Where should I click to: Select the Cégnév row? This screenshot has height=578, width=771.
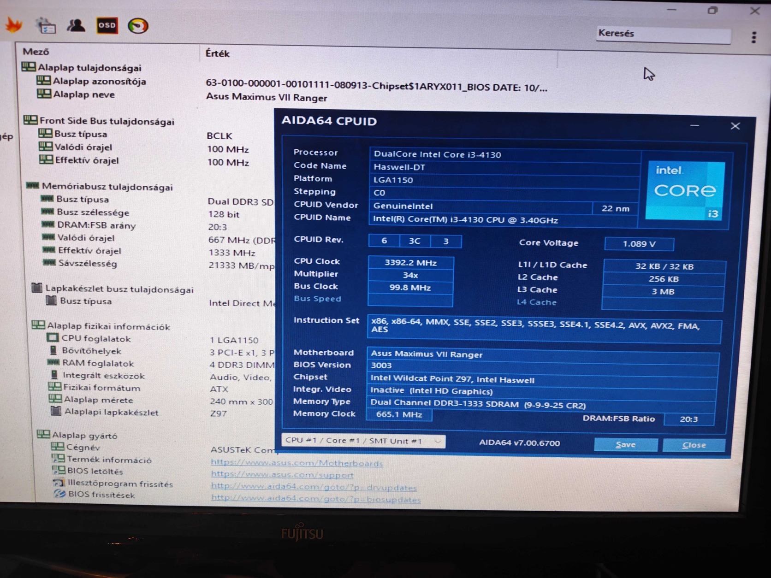(x=76, y=447)
